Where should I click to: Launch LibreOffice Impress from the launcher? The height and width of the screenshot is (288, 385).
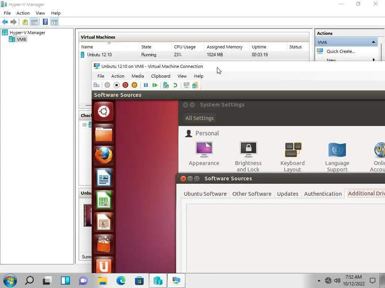104,222
